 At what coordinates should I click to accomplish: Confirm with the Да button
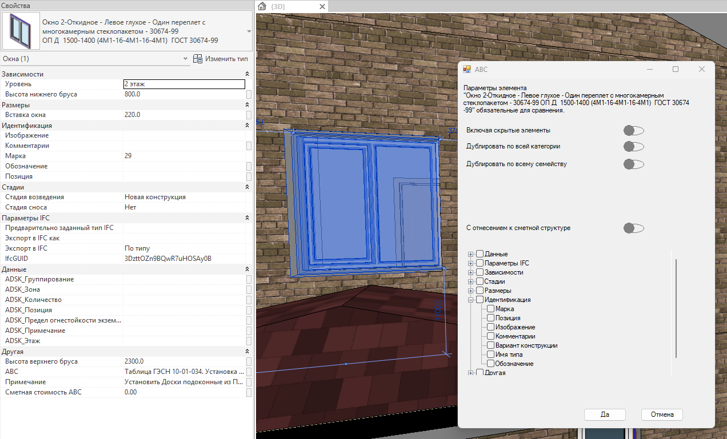pyautogui.click(x=605, y=414)
